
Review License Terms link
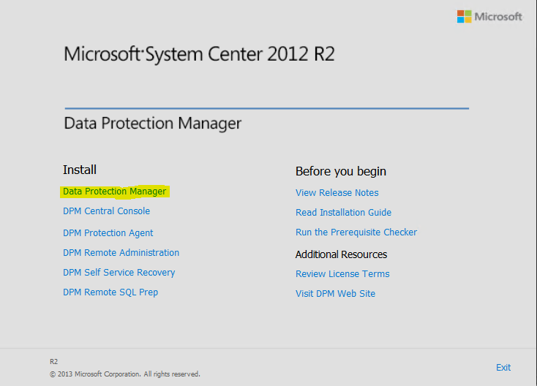coord(342,273)
